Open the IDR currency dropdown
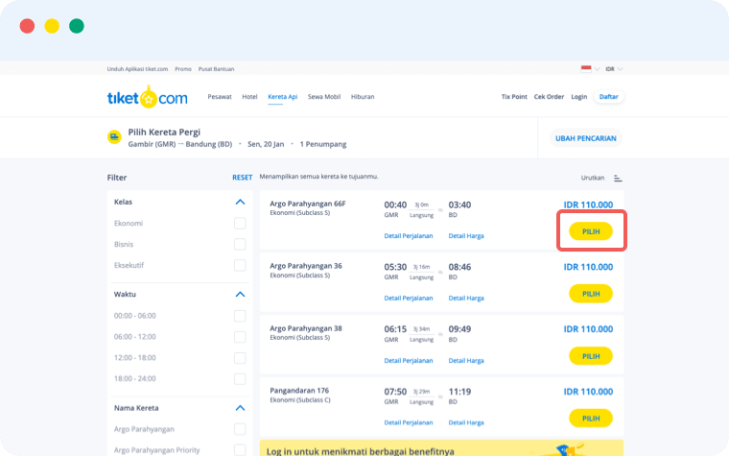The image size is (729, 457). pyautogui.click(x=614, y=69)
